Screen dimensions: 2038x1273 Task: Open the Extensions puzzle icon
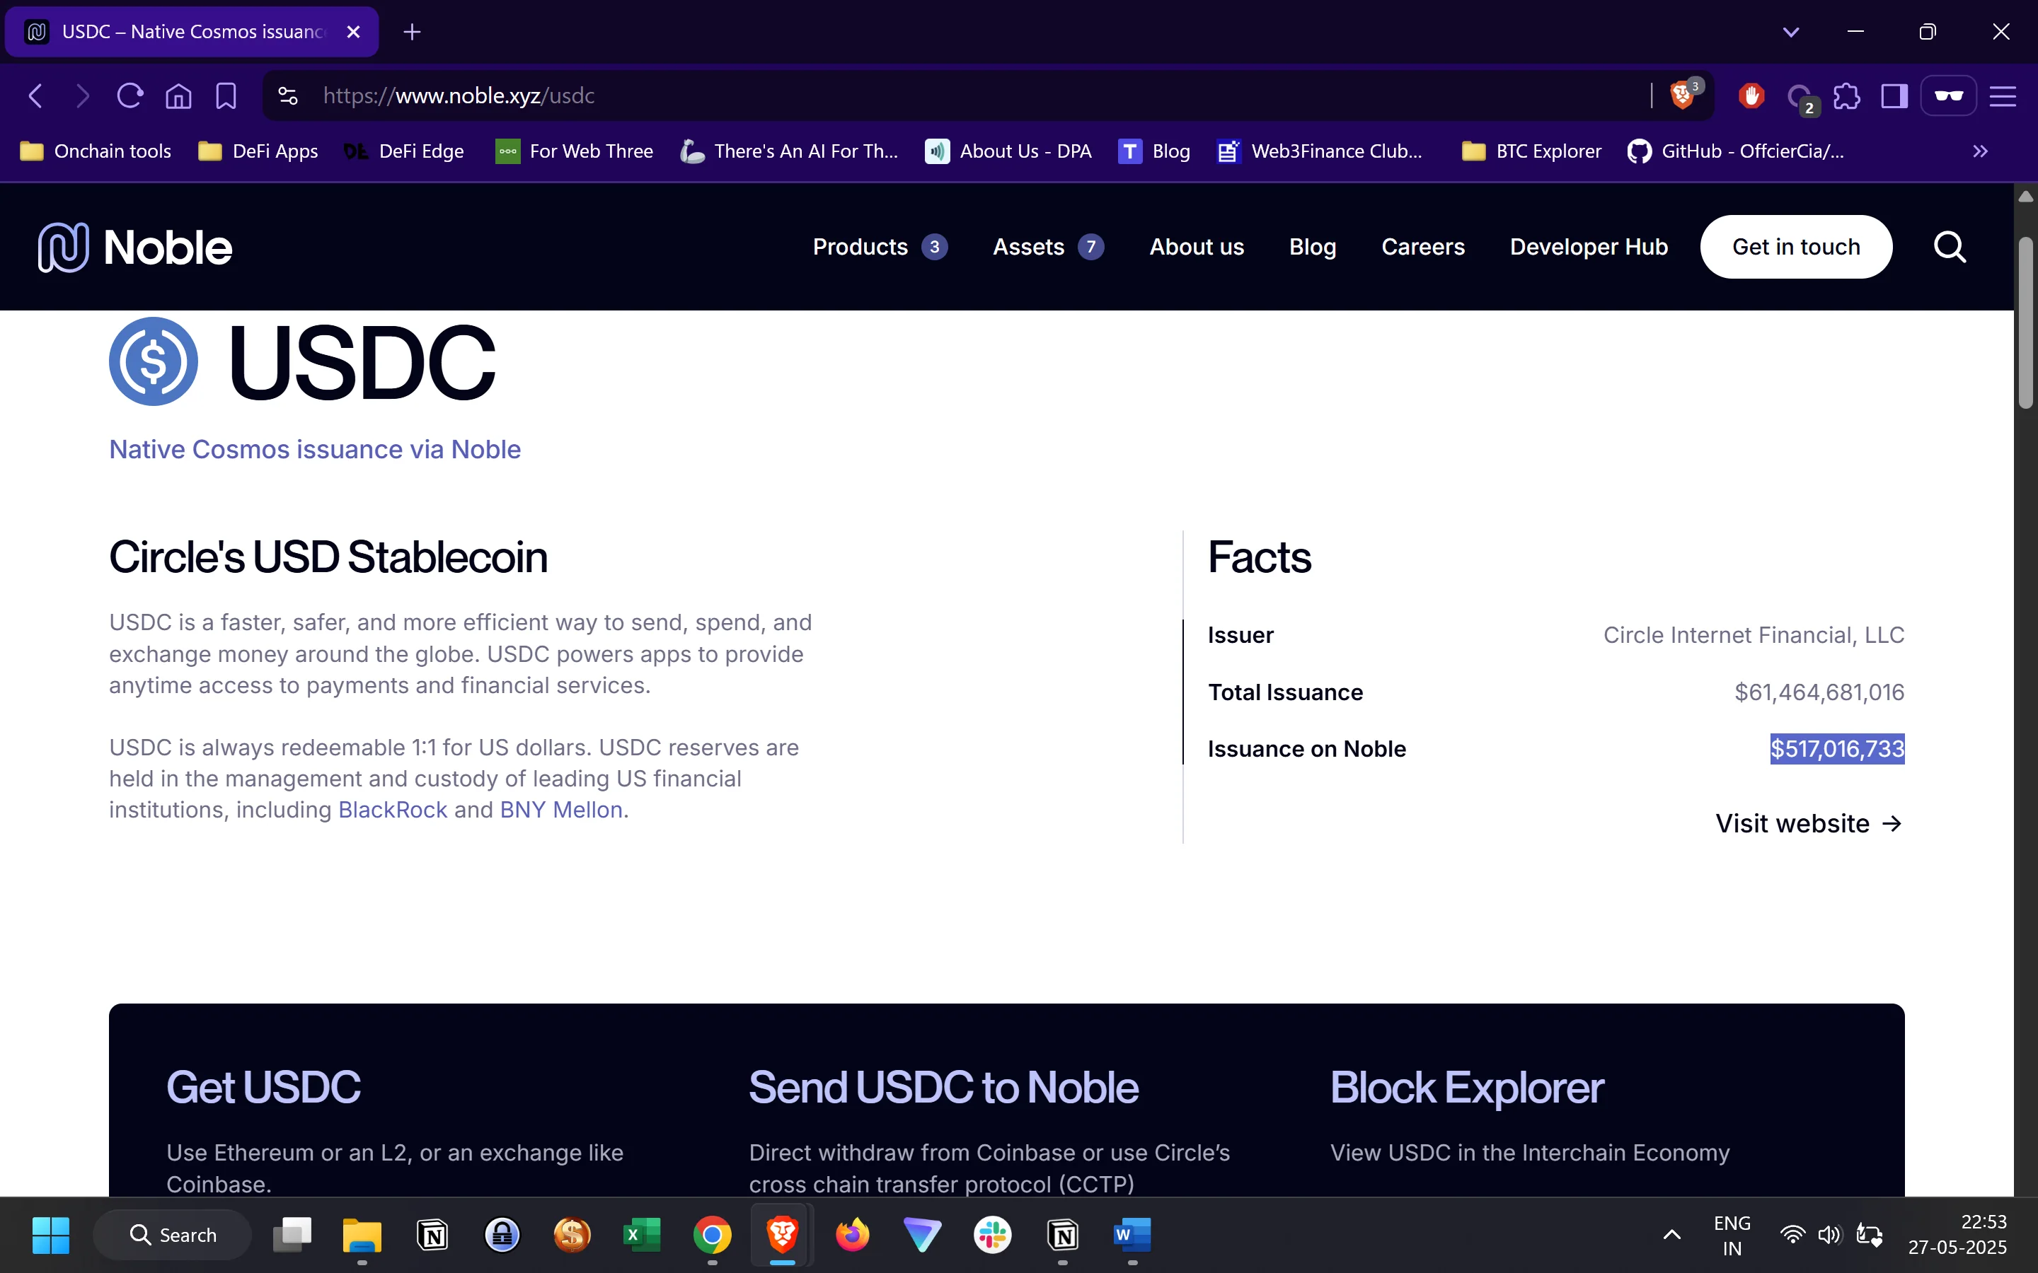1847,96
